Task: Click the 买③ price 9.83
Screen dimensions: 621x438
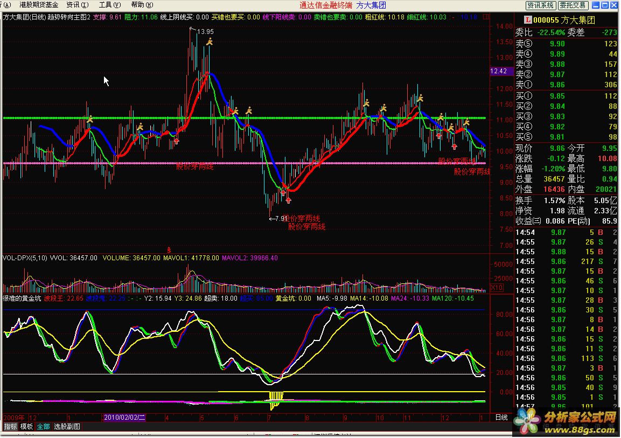Action: point(557,116)
